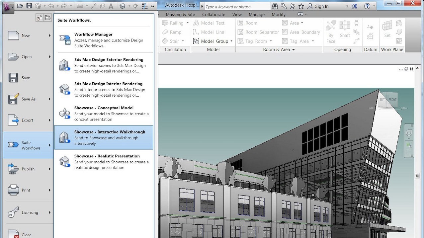Switch to the Massing & Site tab
The width and height of the screenshot is (424, 238).
tap(180, 14)
